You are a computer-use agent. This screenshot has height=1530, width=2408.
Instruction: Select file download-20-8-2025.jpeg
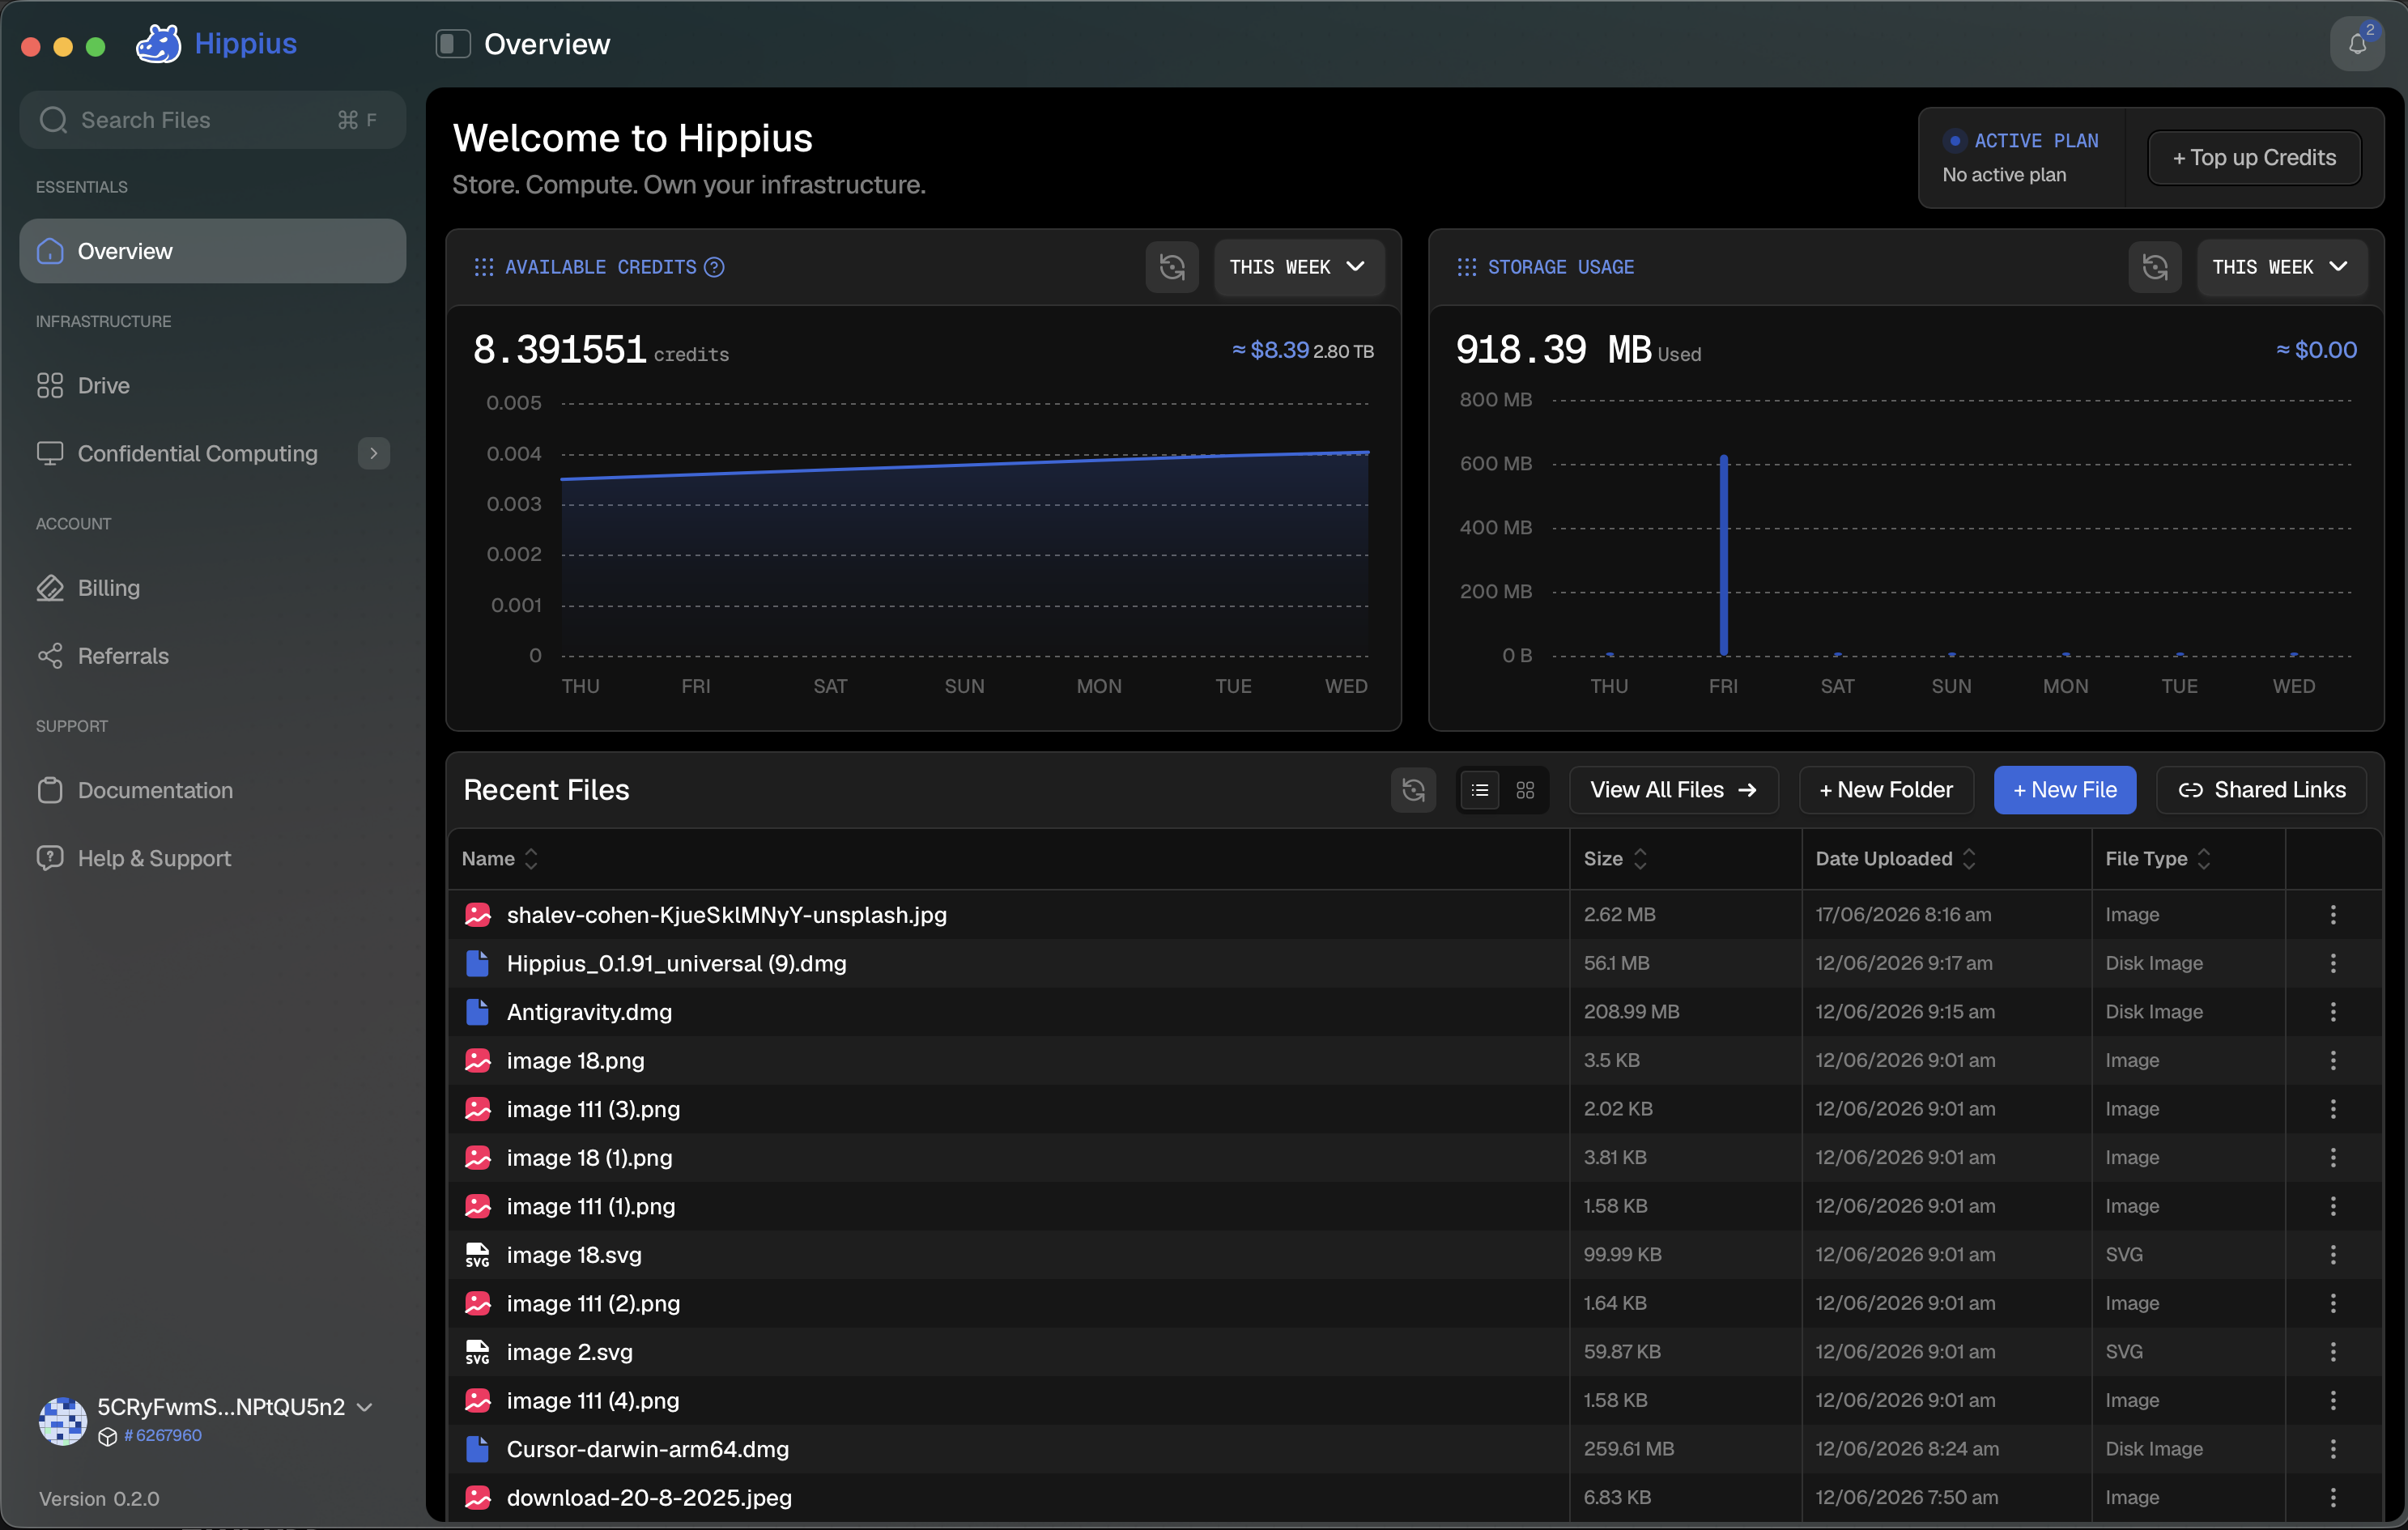pos(649,1498)
